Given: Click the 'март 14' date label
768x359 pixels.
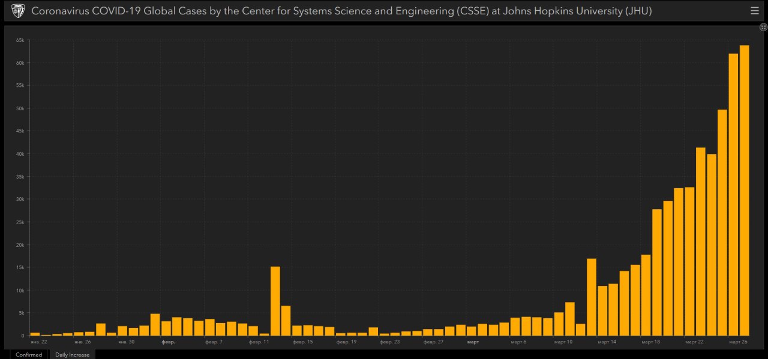Looking at the screenshot, I should (607, 342).
